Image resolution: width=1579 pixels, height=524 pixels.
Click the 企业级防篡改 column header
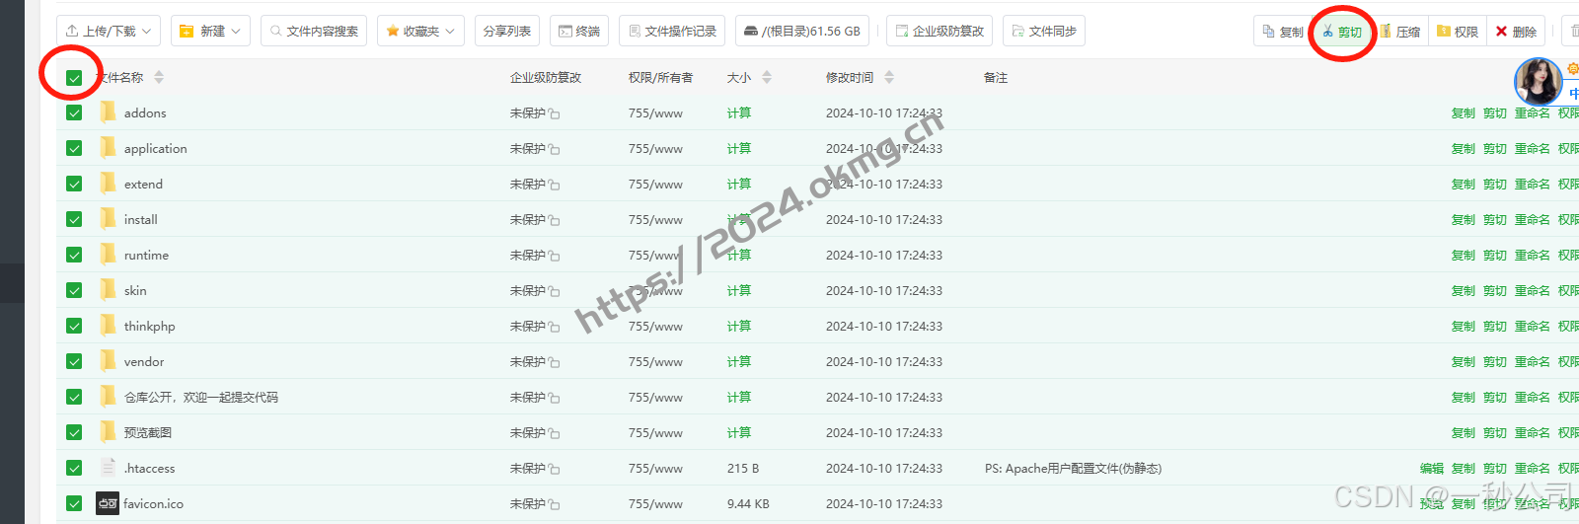tap(546, 77)
